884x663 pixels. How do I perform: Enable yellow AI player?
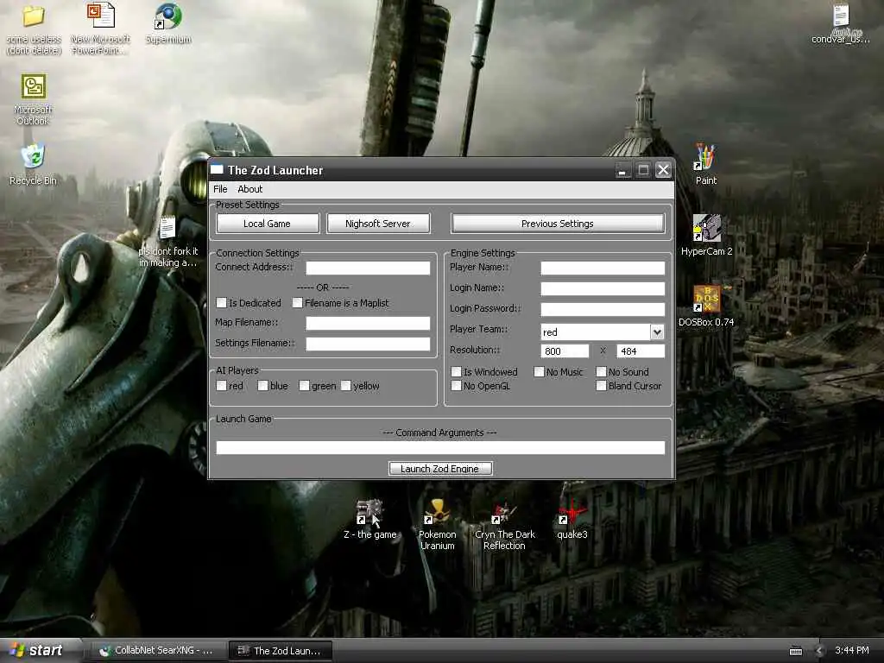(346, 386)
